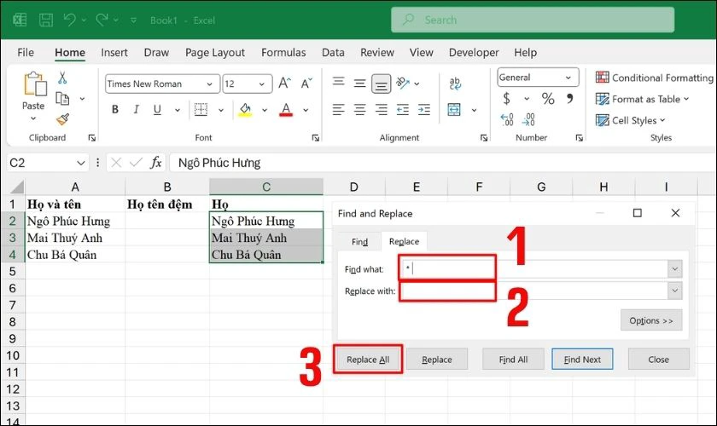717x426 pixels.
Task: Open the File tab
Action: coord(26,53)
